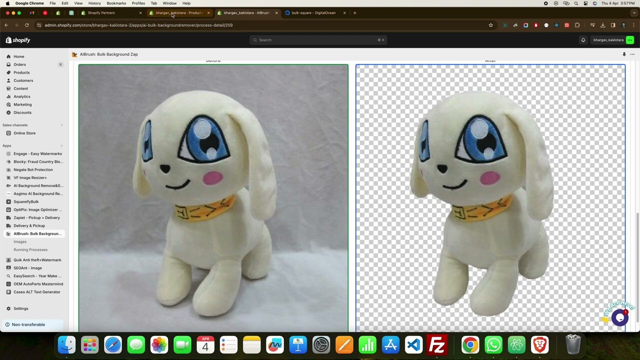Open Online Store sales channel
This screenshot has width=640, height=360.
point(24,133)
